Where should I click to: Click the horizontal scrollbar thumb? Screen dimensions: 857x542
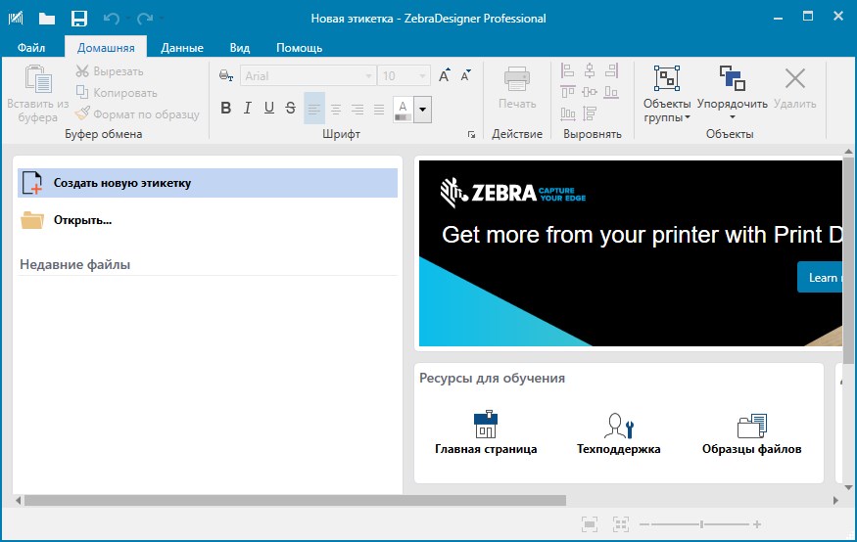click(295, 500)
